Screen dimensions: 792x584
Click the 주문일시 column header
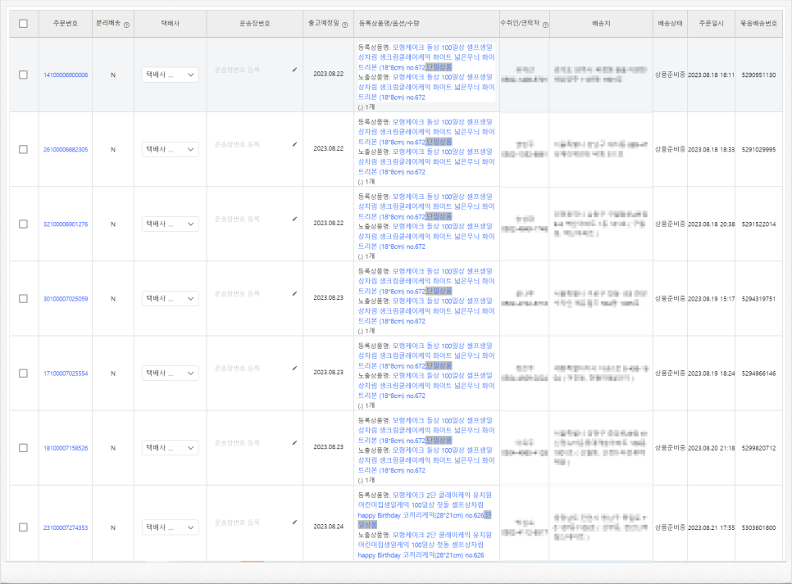click(711, 24)
